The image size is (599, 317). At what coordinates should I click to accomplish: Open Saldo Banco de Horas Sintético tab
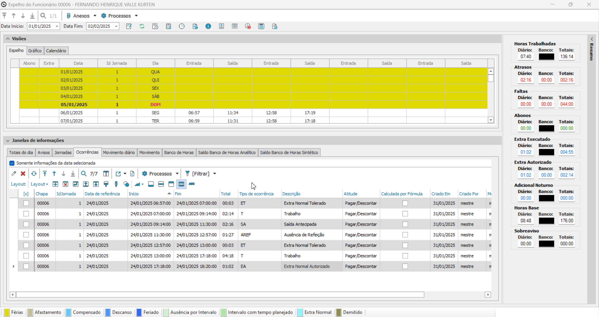tap(289, 152)
